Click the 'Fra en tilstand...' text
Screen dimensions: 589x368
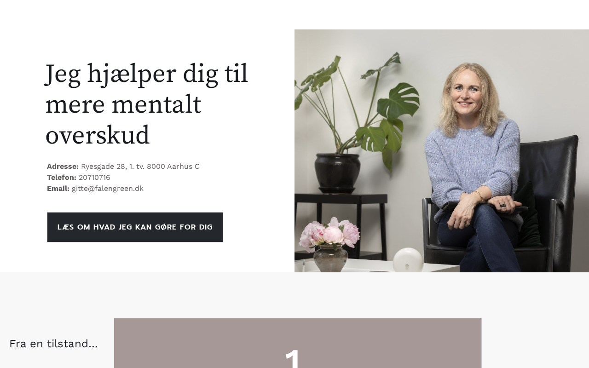click(x=53, y=344)
